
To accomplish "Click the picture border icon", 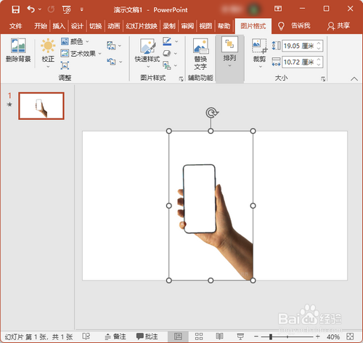I will pos(167,41).
